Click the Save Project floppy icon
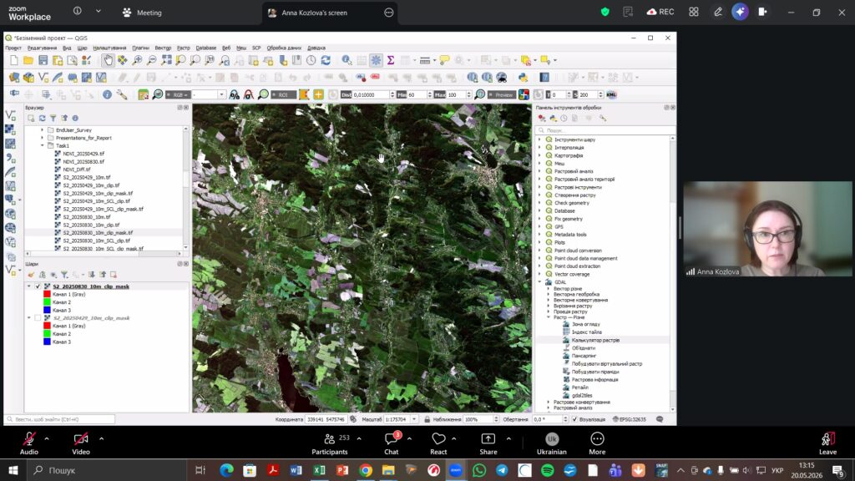The height and width of the screenshot is (481, 855). (43, 60)
